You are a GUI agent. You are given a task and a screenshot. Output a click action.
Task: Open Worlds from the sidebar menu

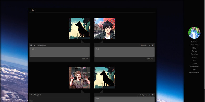pyautogui.click(x=194, y=51)
